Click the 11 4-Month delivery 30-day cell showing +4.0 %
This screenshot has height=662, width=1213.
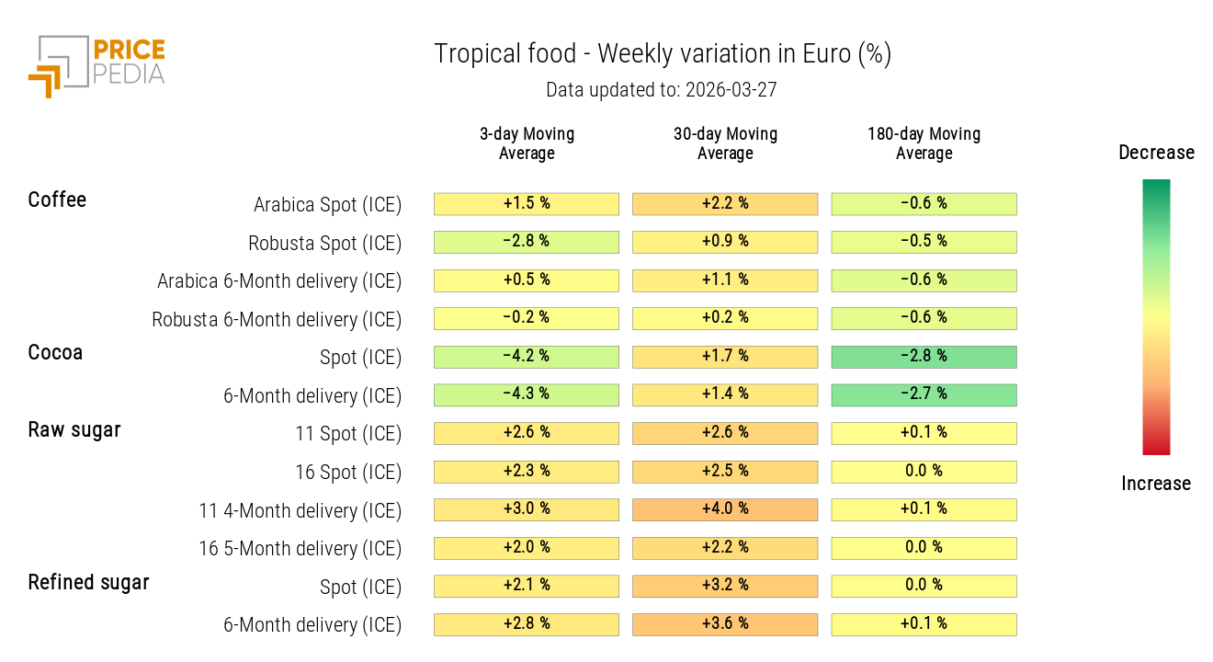click(x=725, y=509)
